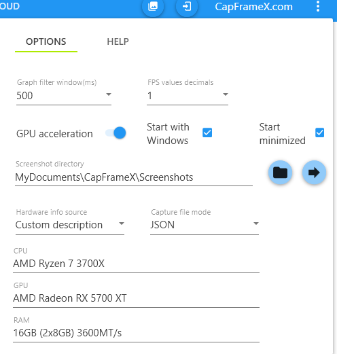Toggle the GPU acceleration switch
337x354 pixels.
coord(116,133)
